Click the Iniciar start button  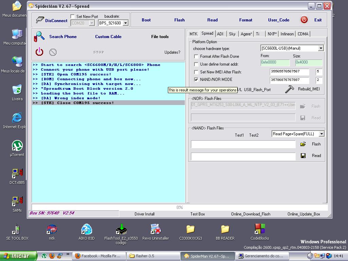point(18,256)
